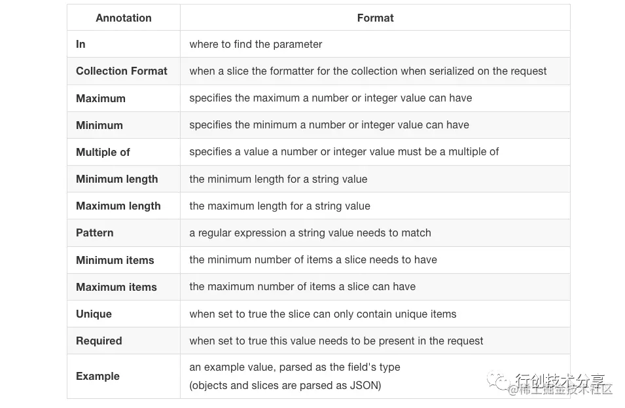Select the "Minimum items" annotation cell

115,260
